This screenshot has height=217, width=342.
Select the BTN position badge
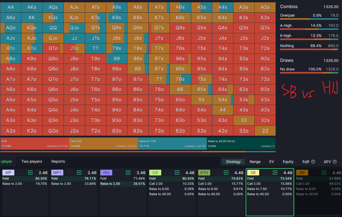(x=204, y=173)
